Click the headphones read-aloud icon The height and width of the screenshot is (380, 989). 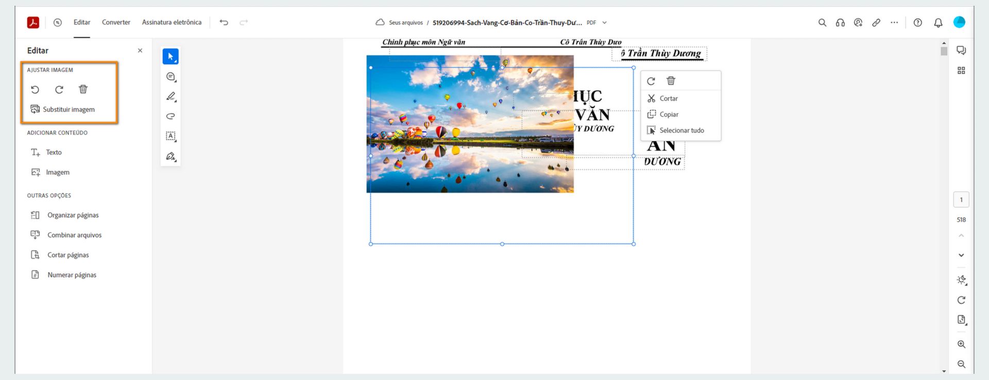pyautogui.click(x=840, y=22)
